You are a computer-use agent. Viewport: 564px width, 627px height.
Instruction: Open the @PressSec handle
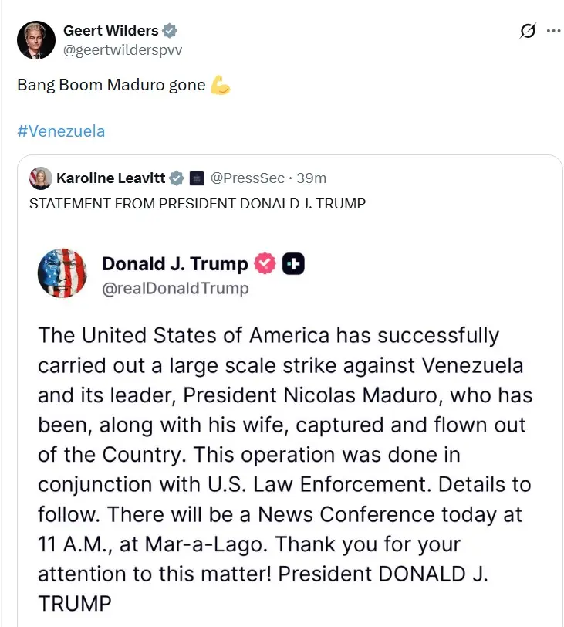246,178
